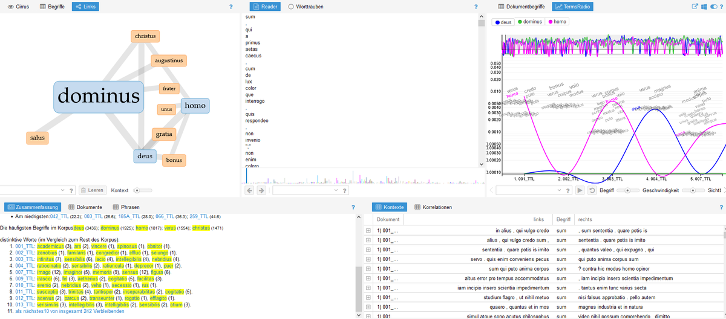Play the TermsRadio animation

(x=580, y=190)
